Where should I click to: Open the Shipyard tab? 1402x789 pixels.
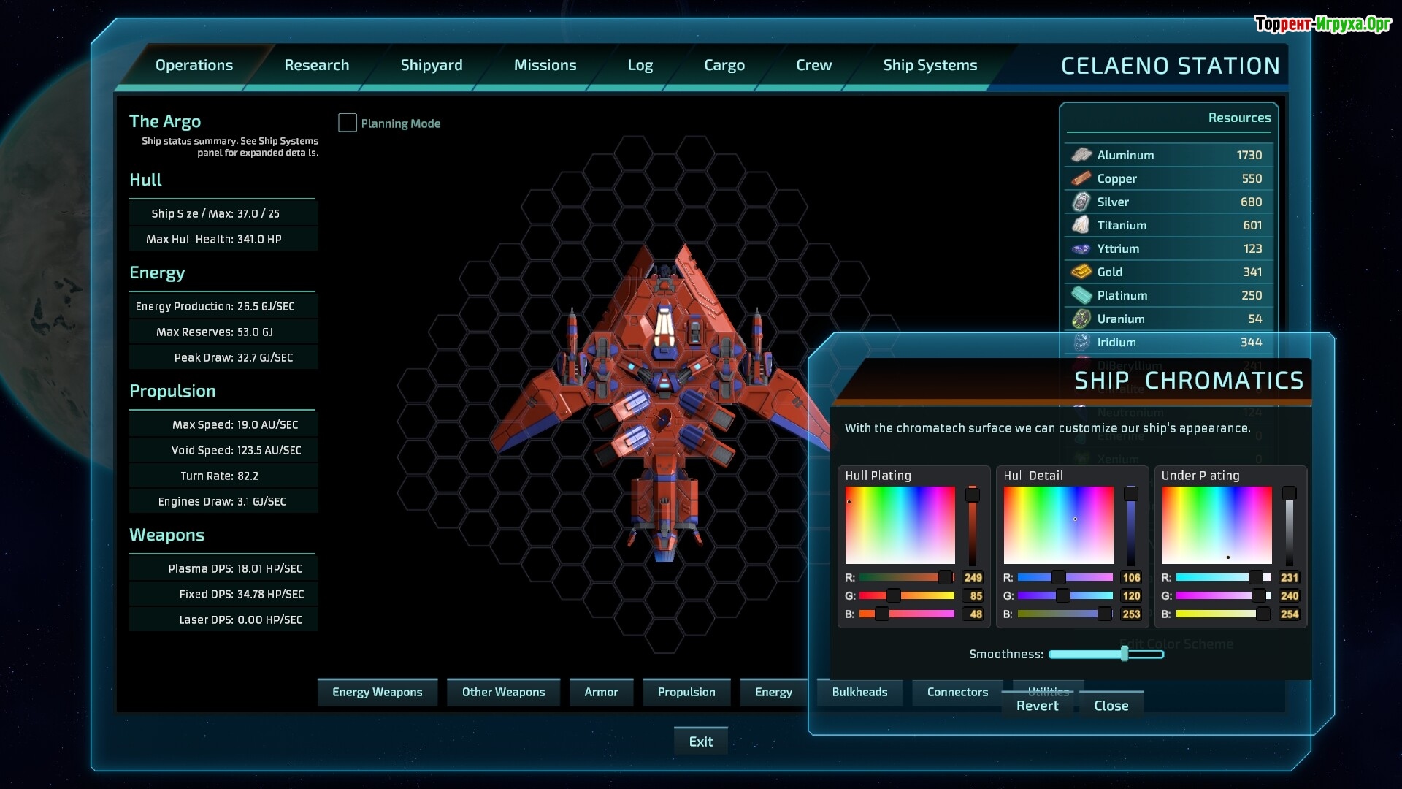431,65
